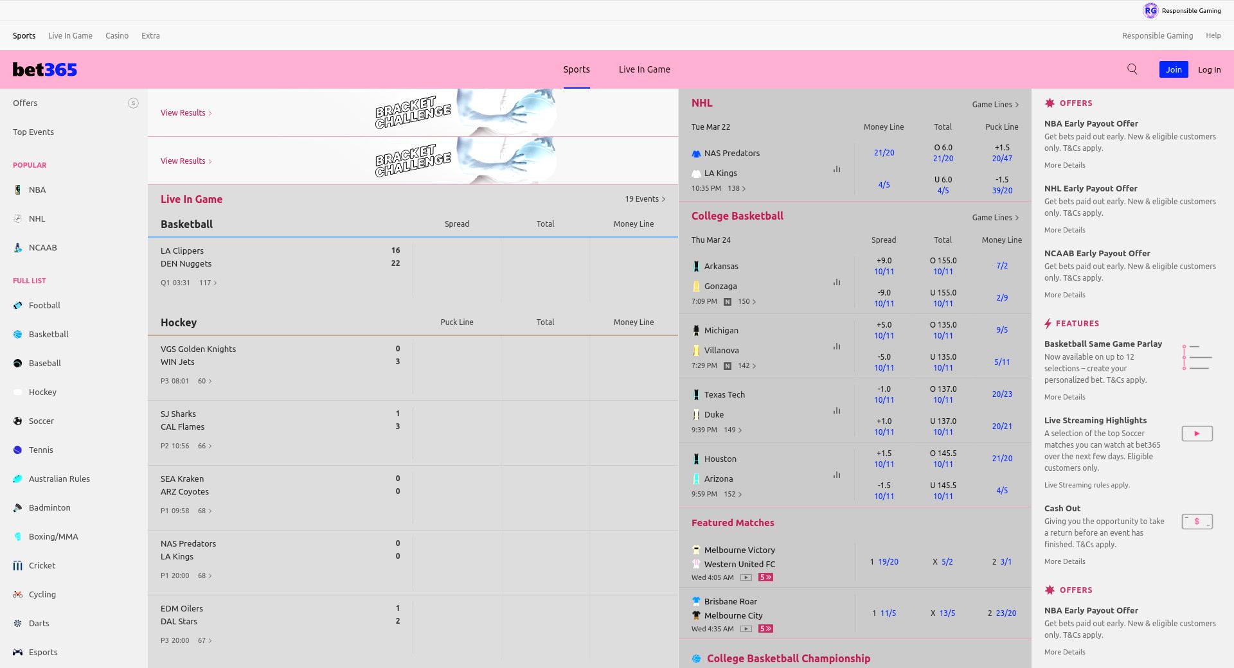Screen dimensions: 1234x668
Task: Open Extra in the top menu
Action: (150, 36)
